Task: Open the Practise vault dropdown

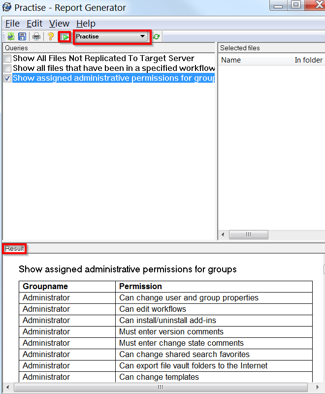Action: (111, 36)
